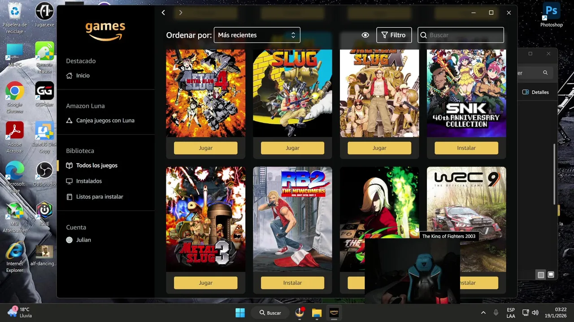Open alf-dancing desktop file
Screen dimensions: 574x322
pyautogui.click(x=43, y=254)
